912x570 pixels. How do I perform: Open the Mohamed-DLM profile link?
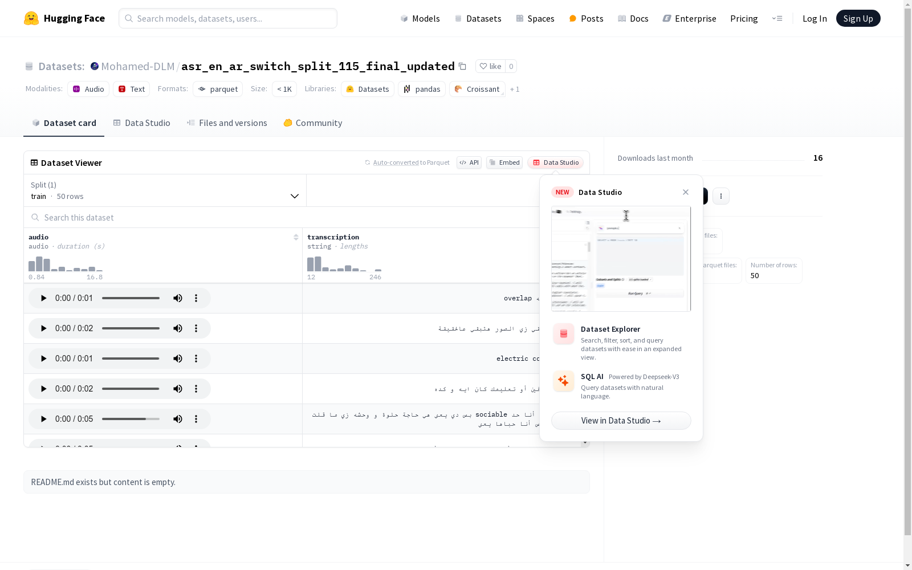point(137,66)
